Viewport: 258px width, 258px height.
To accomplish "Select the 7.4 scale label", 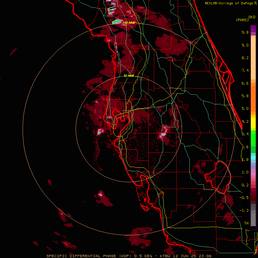I will tap(245, 71).
